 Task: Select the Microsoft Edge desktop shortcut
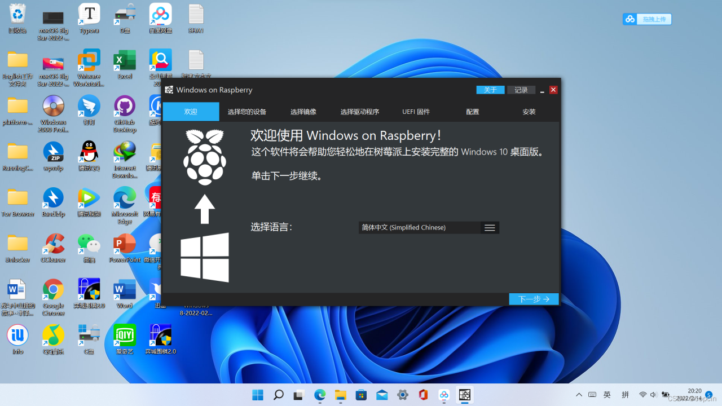125,205
